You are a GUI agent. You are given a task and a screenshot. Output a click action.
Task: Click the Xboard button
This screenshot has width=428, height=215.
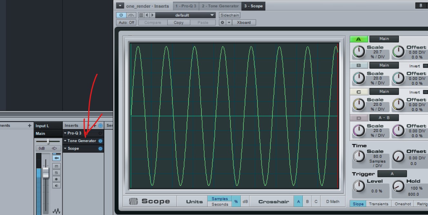point(244,23)
